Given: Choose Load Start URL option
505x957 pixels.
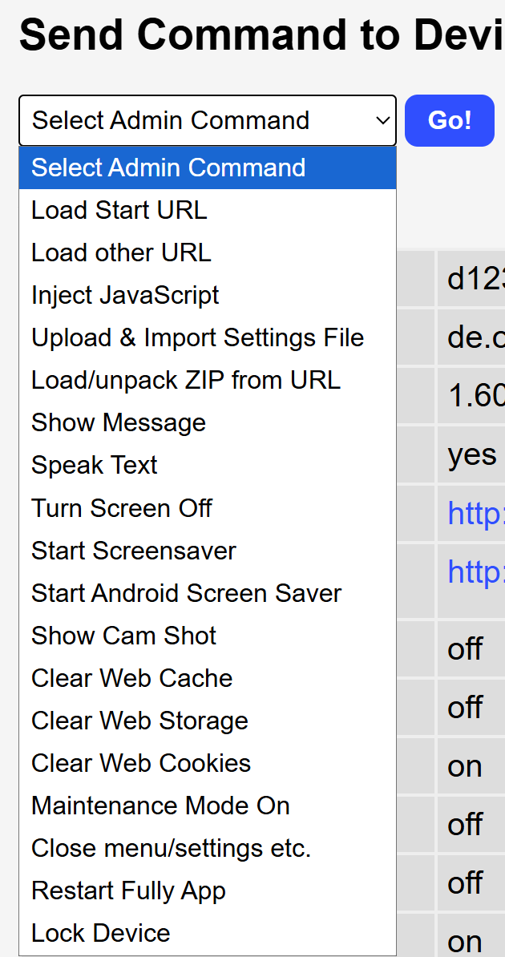Looking at the screenshot, I should (x=119, y=210).
